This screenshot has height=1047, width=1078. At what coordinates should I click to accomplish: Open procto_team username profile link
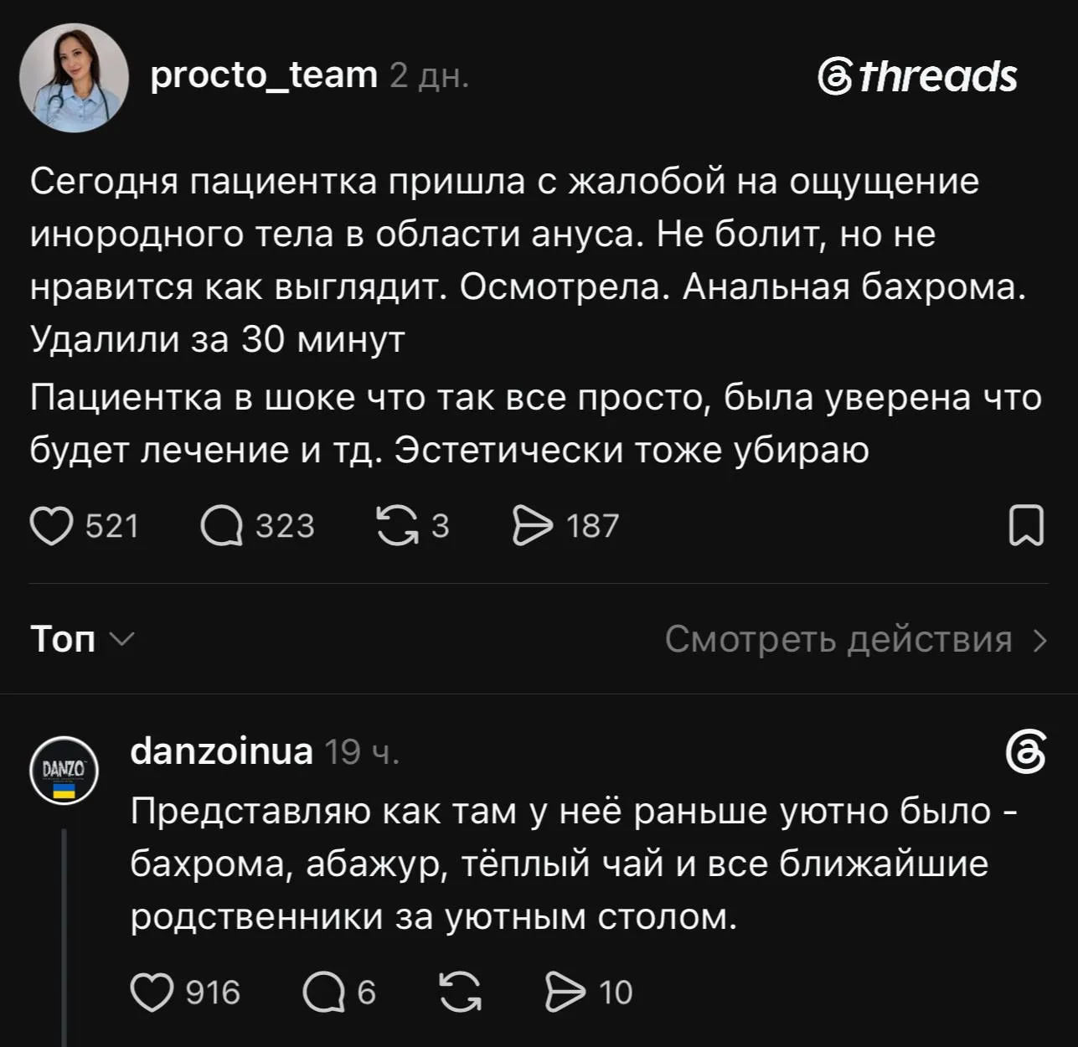click(x=264, y=75)
